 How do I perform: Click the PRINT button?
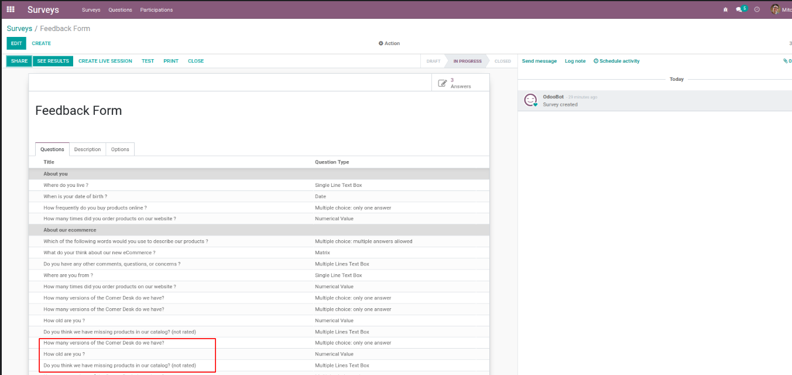(x=171, y=61)
